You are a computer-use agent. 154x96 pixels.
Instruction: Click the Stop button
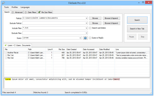point(143,37)
